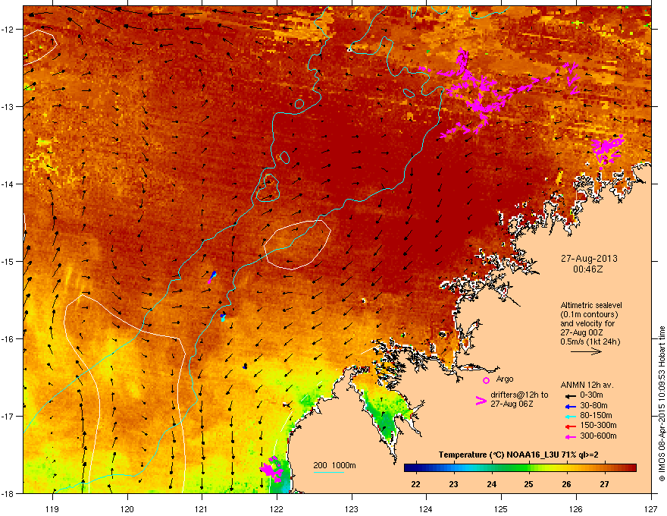Click colorbar tick label 22
The image size is (667, 516).
point(415,484)
